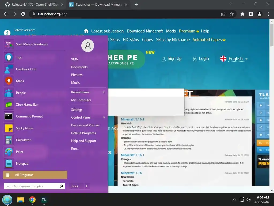Screen dimensions: 274x206
Task: Open Settings from start menu
Action: click(x=77, y=110)
